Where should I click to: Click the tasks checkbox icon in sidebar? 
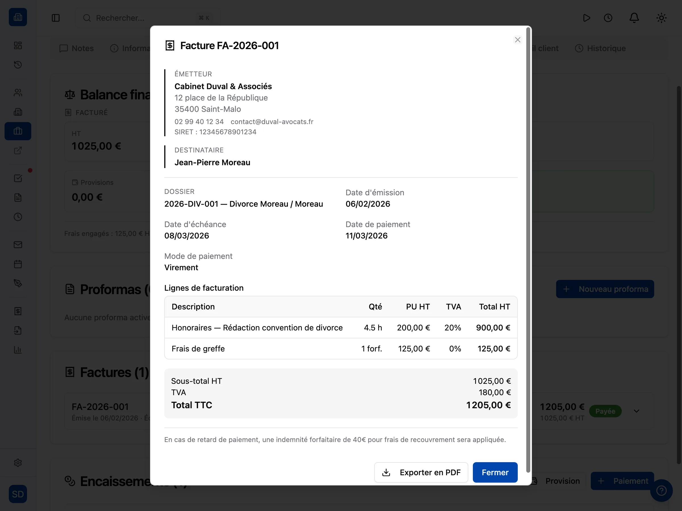18,178
